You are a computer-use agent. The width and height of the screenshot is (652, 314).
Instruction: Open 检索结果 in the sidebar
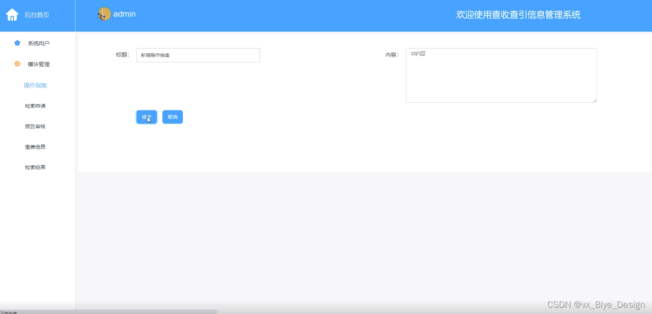(x=35, y=167)
